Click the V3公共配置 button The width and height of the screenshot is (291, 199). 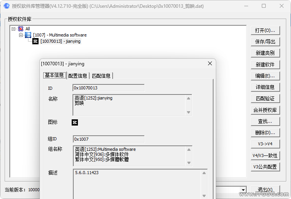coord(265,167)
